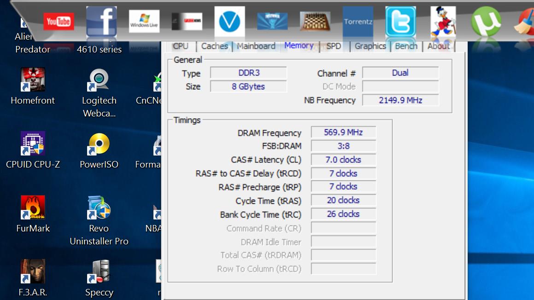The image size is (534, 300).
Task: Click the RAS# Precharge value field
Action: [x=343, y=187]
